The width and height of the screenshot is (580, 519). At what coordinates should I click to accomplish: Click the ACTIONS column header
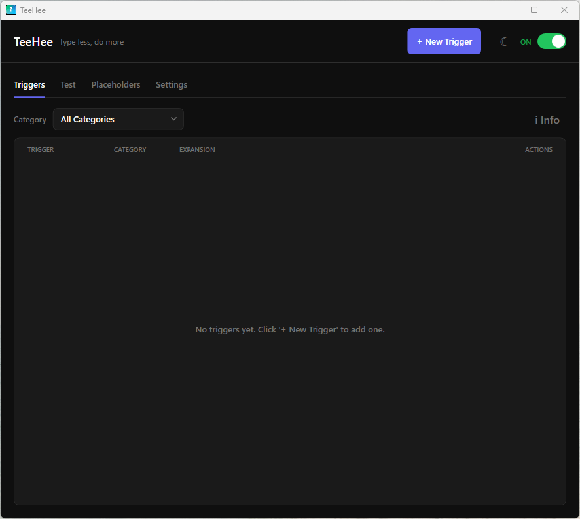tap(538, 149)
